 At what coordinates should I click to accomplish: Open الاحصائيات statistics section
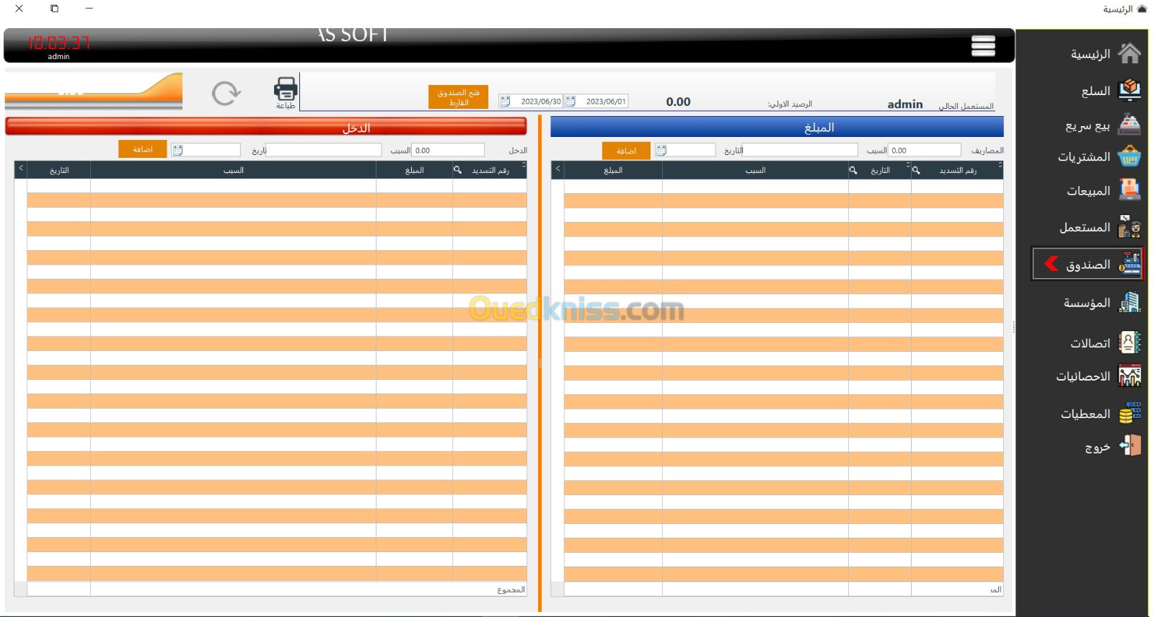click(1098, 376)
